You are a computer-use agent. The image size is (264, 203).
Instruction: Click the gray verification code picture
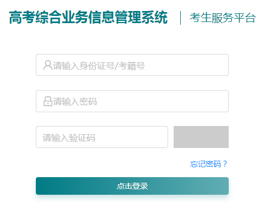point(201,137)
